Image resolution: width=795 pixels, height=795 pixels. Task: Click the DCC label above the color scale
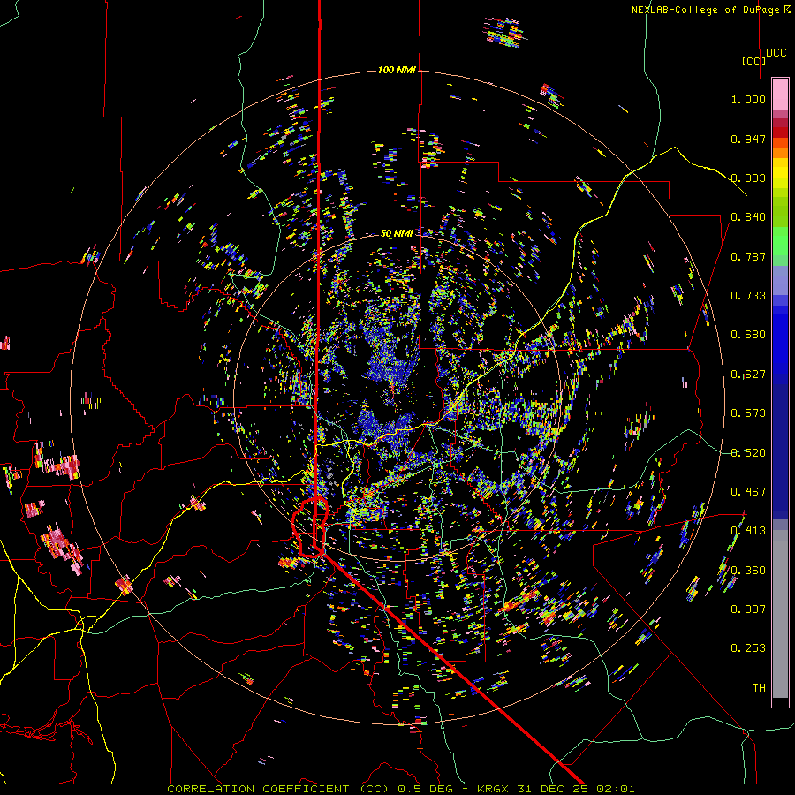pos(776,53)
